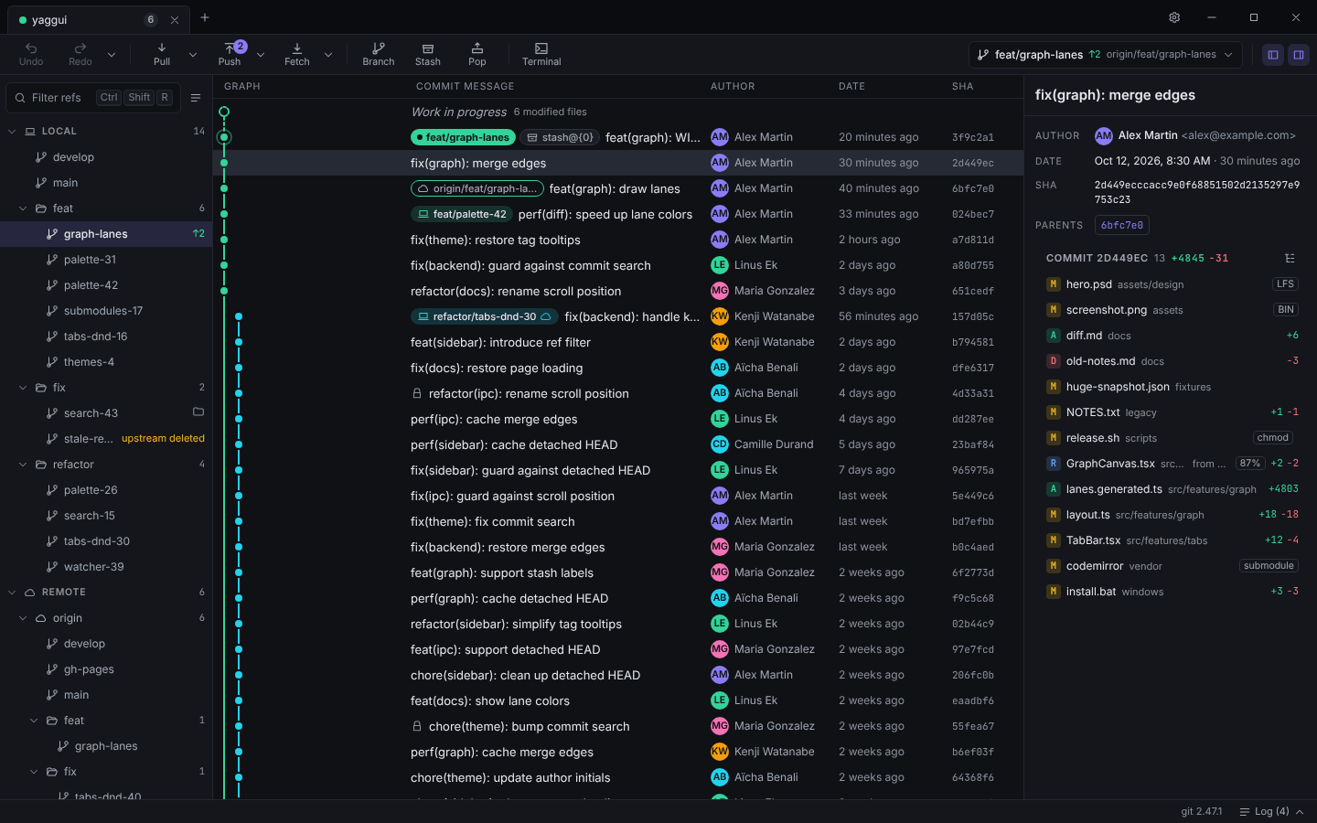Screen dimensions: 1317x823
Task: Collapse the local feat folder
Action: click(x=23, y=208)
